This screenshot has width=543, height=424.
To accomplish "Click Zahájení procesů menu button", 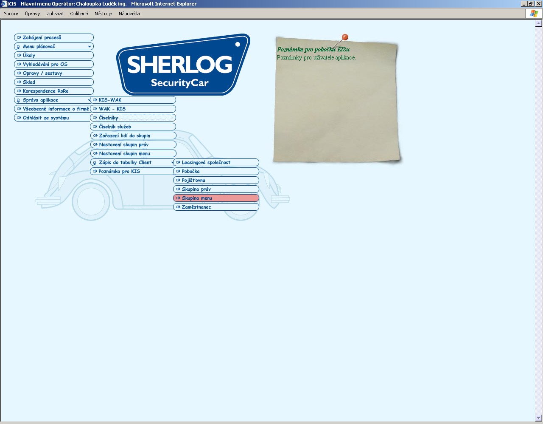I will [54, 37].
